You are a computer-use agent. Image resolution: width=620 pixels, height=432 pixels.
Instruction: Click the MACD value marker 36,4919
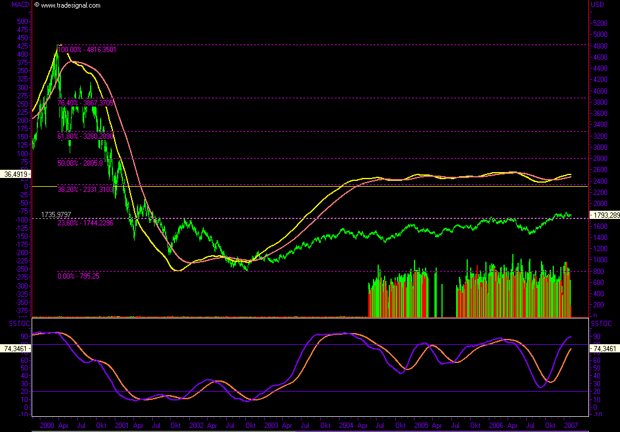(x=14, y=174)
